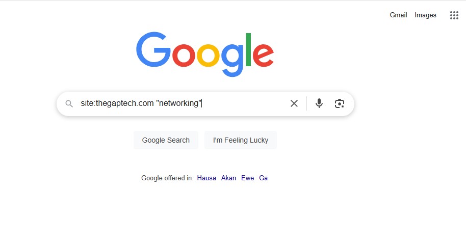Click the blue capital G of the logo
This screenshot has height=246, width=466.
point(153,49)
